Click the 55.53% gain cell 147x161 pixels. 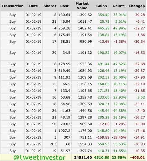tap(120, 144)
